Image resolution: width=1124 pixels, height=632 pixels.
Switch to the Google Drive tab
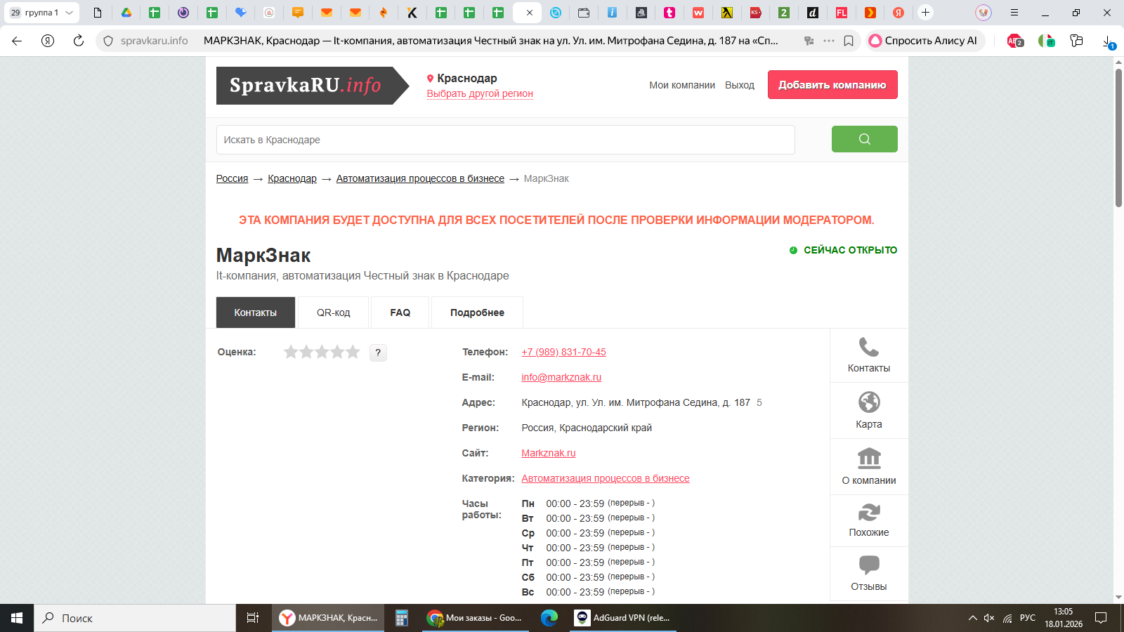[x=126, y=13]
